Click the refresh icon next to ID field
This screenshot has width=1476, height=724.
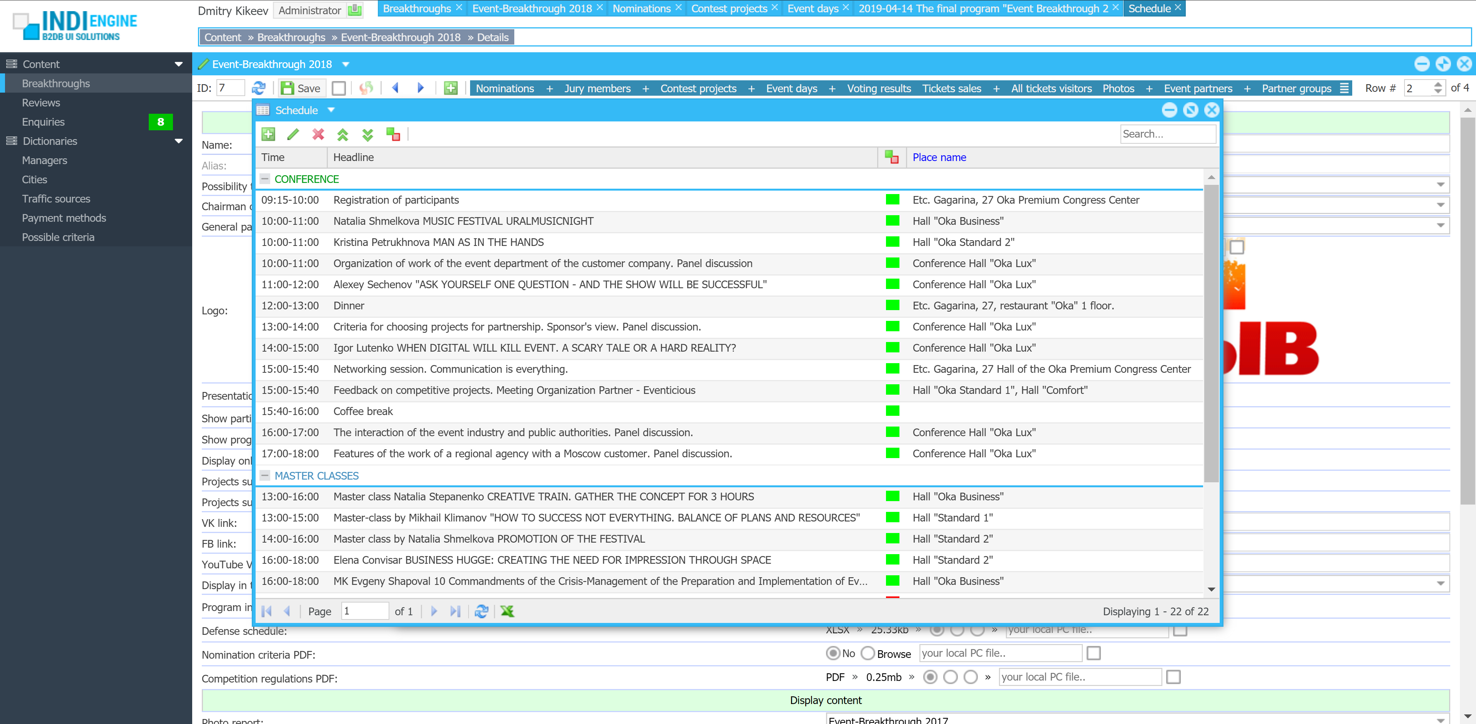click(x=258, y=88)
